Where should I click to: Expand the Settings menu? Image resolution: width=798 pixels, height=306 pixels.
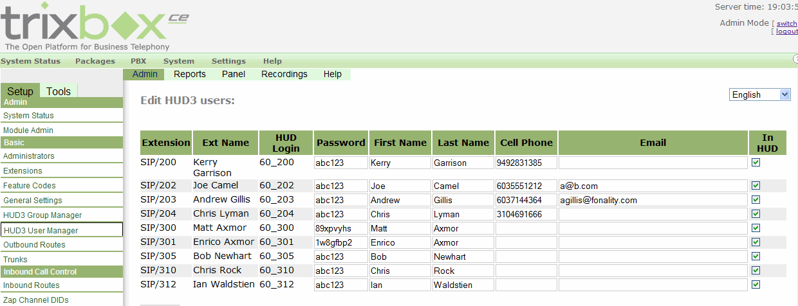click(x=228, y=61)
